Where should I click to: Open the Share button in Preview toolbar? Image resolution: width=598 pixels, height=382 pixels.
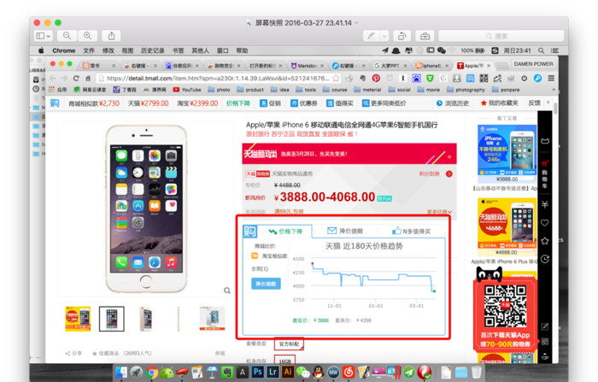point(111,36)
